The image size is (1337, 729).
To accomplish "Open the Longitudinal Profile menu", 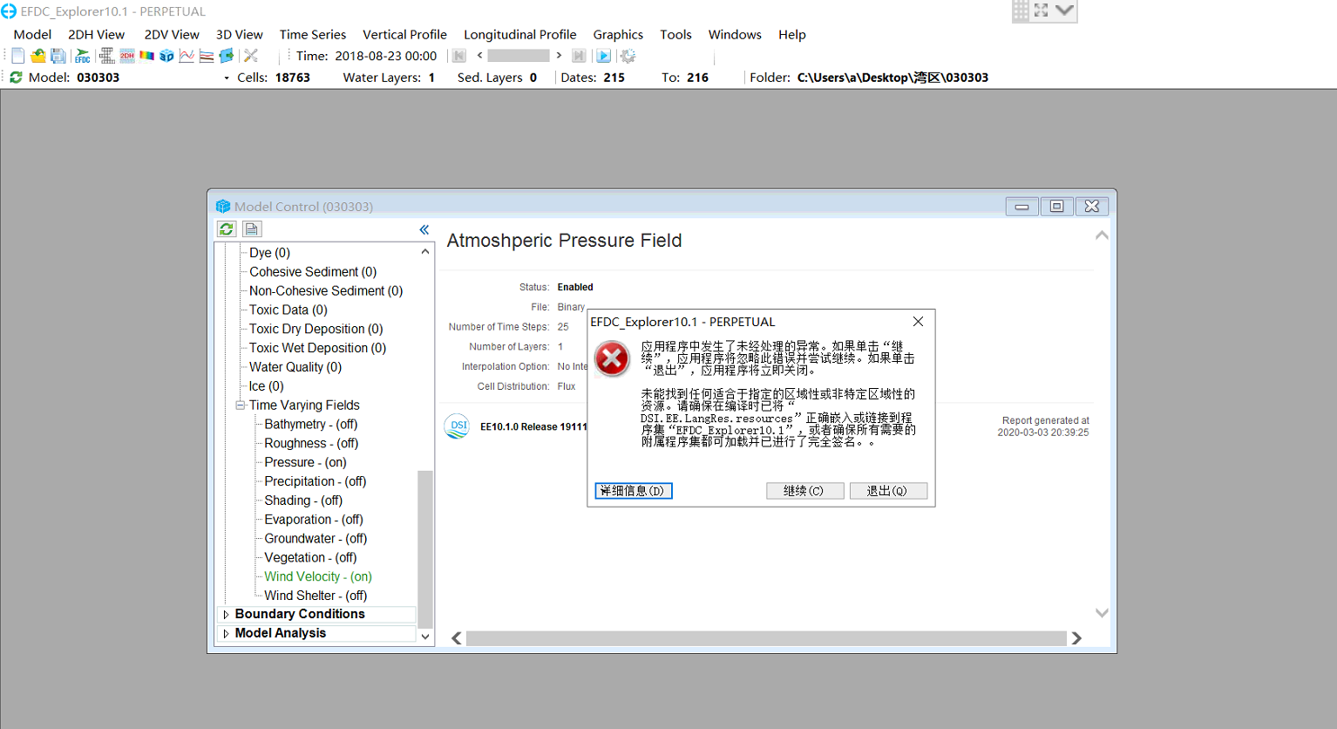I will (x=520, y=35).
